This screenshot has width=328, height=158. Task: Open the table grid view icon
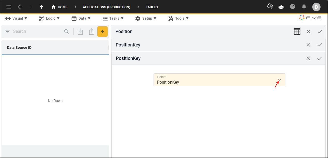297,31
